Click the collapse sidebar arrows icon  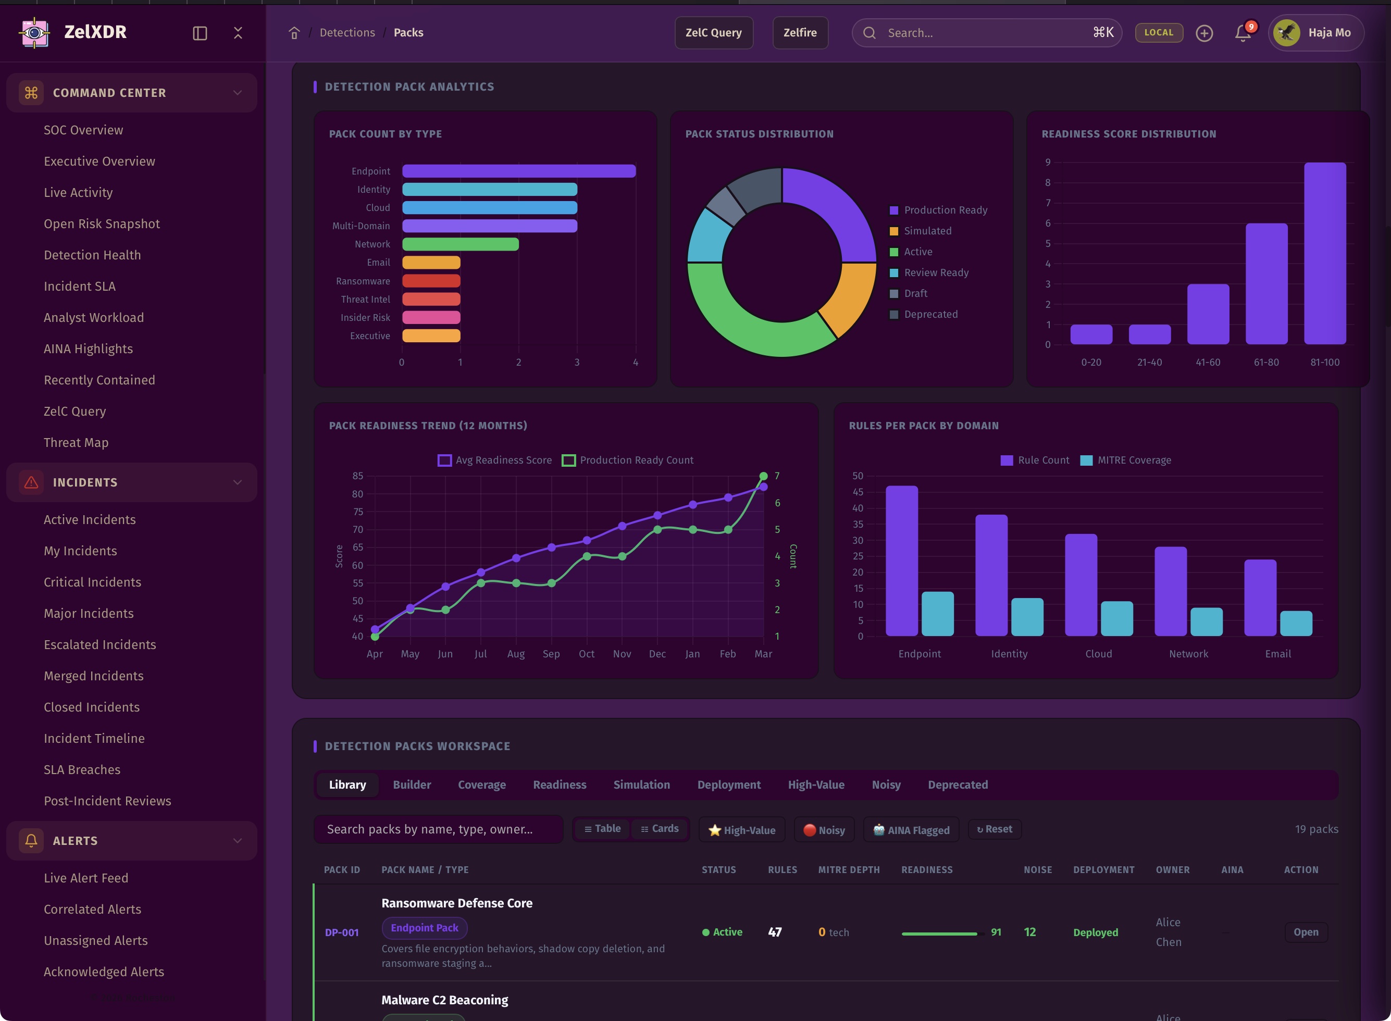point(238,33)
